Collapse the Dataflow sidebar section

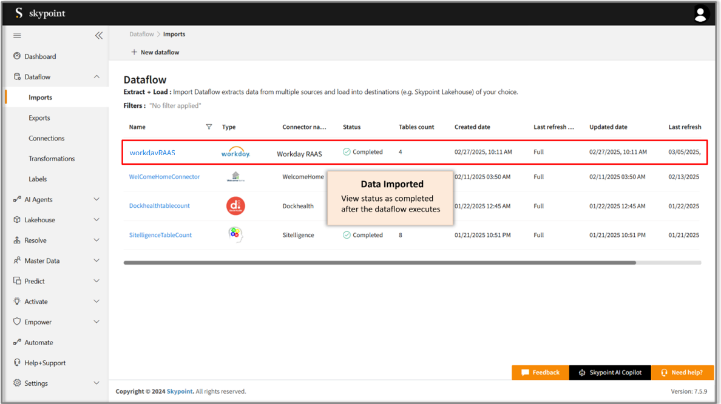pyautogui.click(x=96, y=77)
